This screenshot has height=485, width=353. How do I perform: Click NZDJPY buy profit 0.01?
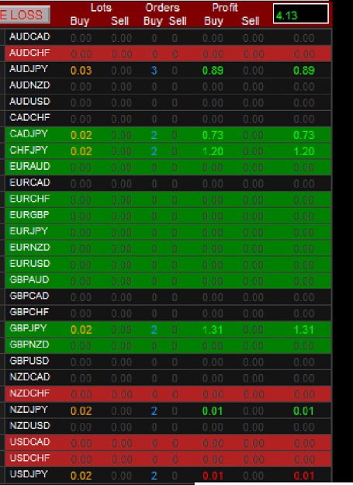[213, 411]
